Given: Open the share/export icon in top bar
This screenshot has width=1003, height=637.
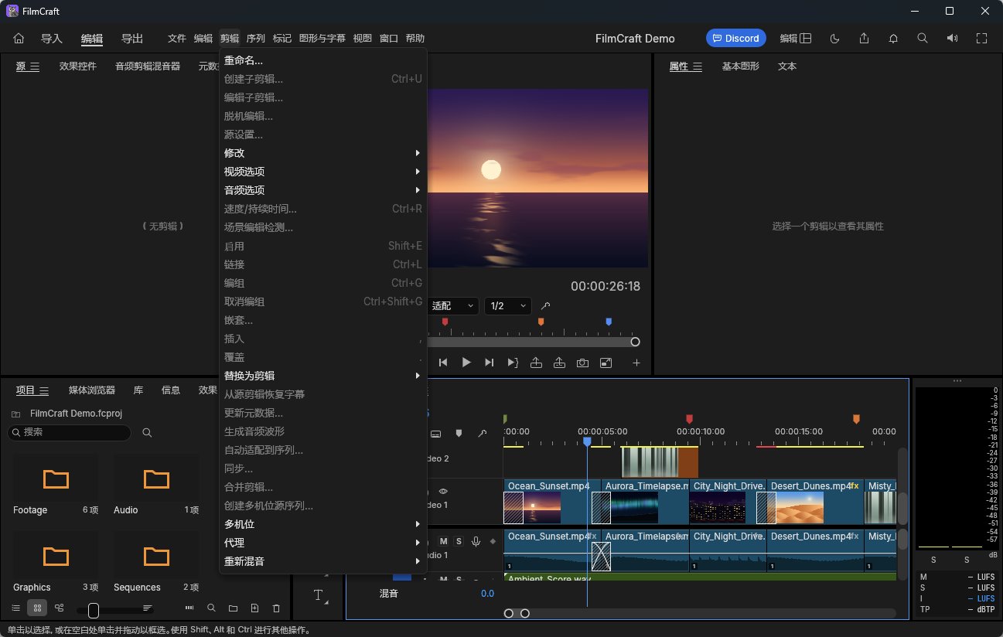Looking at the screenshot, I should point(865,38).
